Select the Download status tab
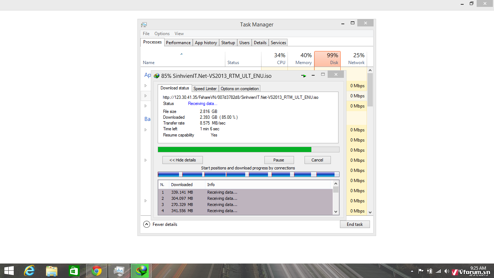The width and height of the screenshot is (494, 278). 175,88
